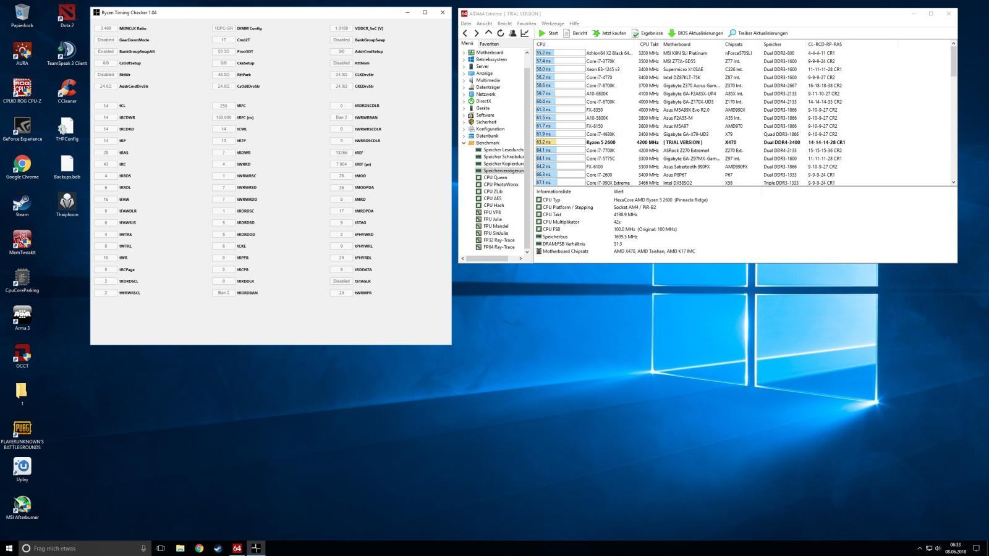Image resolution: width=989 pixels, height=556 pixels.
Task: Select FPU Julia benchmark
Action: tap(493, 219)
